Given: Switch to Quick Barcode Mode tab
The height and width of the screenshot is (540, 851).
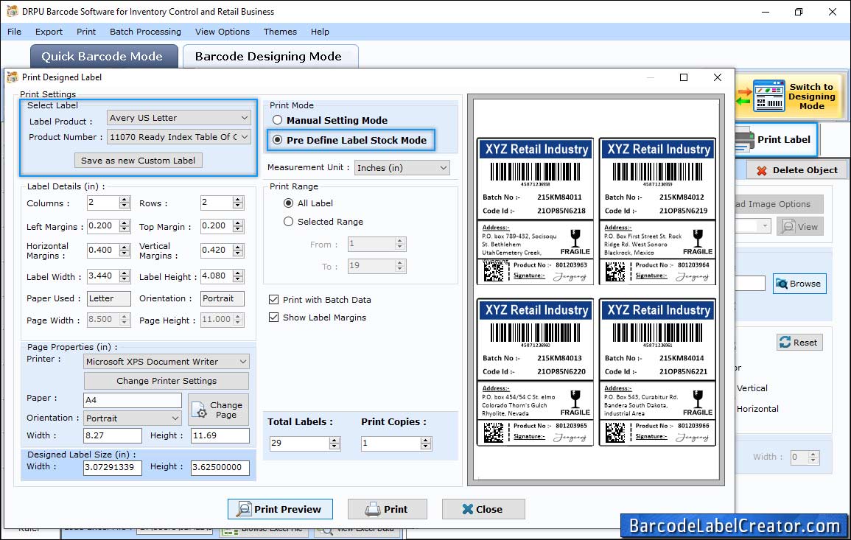Looking at the screenshot, I should [x=104, y=57].
